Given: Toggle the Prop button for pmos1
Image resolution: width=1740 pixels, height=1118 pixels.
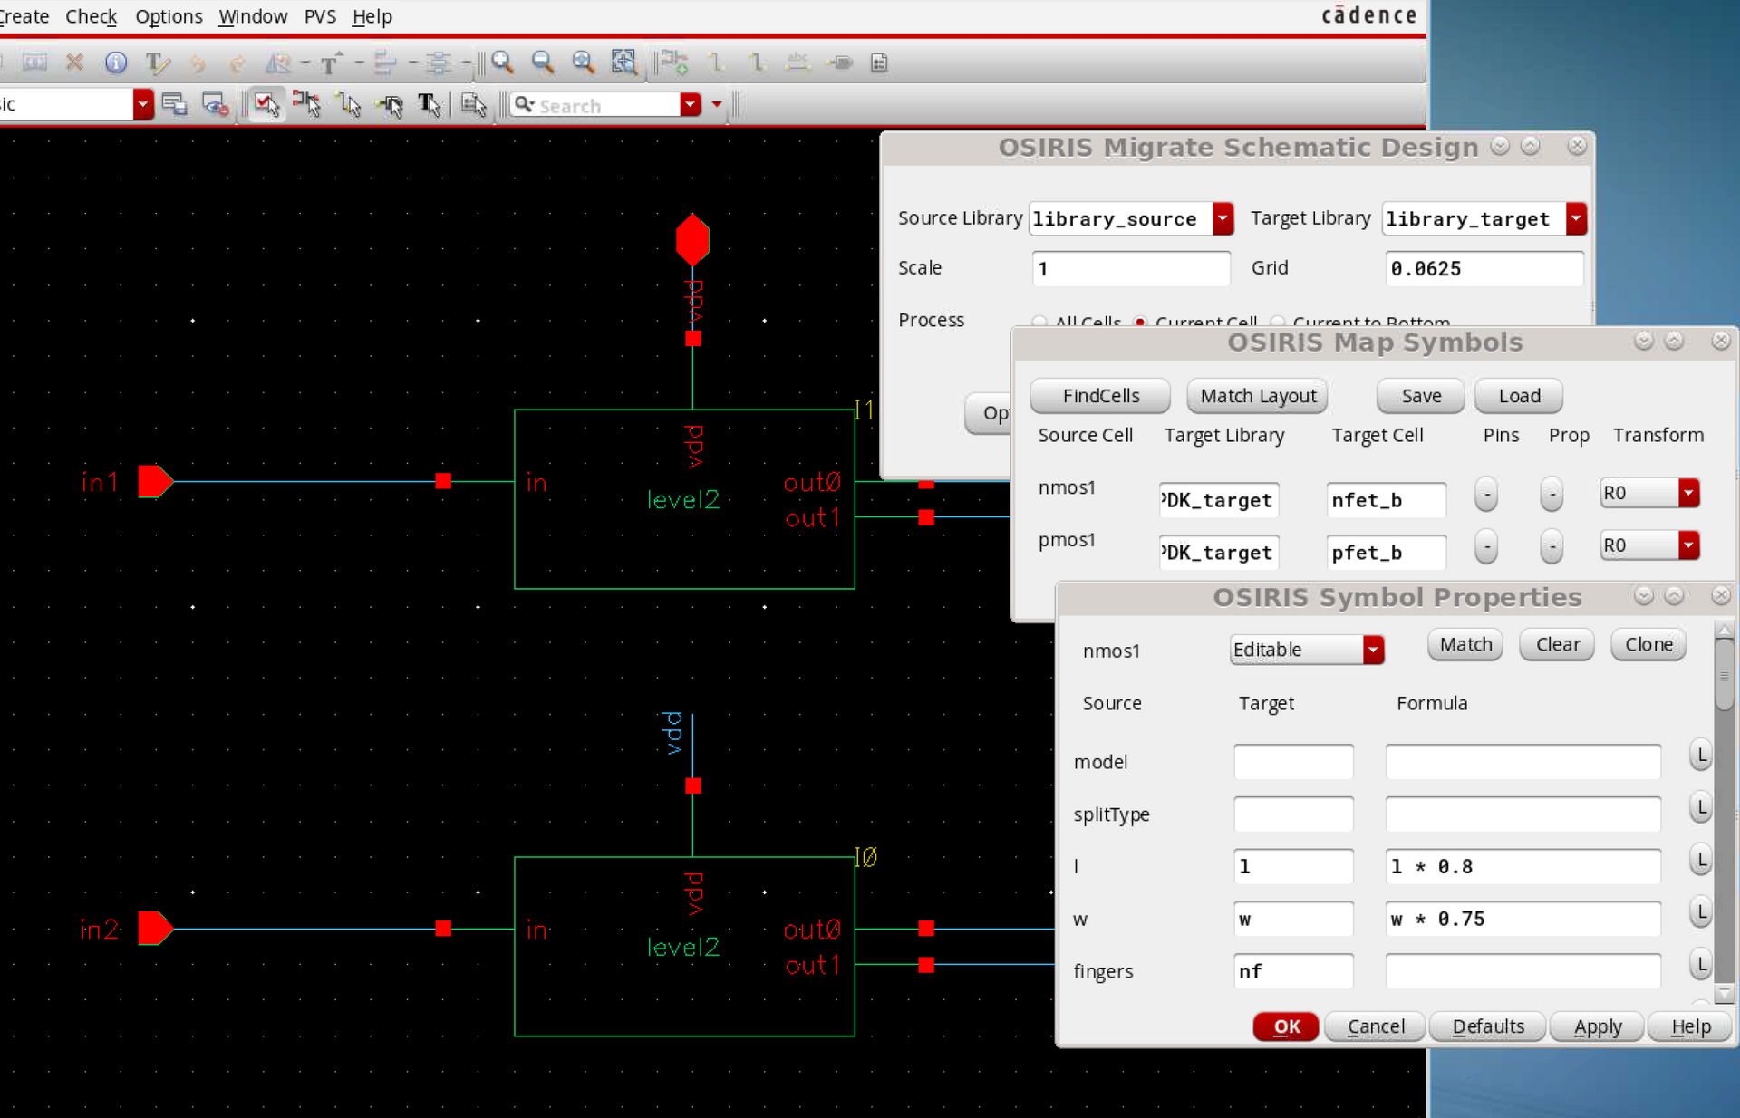Looking at the screenshot, I should (1551, 547).
